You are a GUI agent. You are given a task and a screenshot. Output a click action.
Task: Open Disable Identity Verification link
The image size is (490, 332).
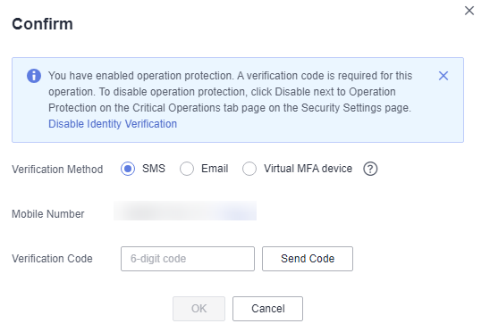pos(113,124)
